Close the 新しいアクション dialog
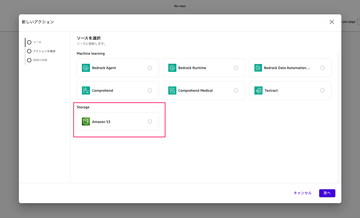Screen dimensions: 360x218 pyautogui.click(x=332, y=22)
